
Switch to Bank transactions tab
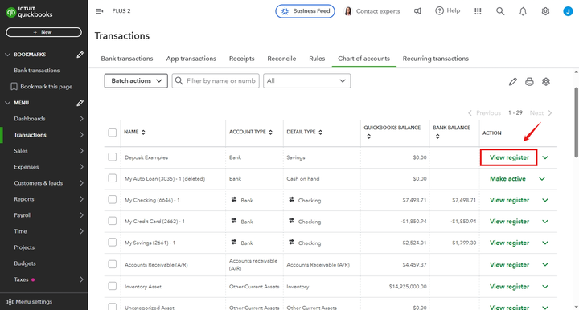(x=127, y=59)
